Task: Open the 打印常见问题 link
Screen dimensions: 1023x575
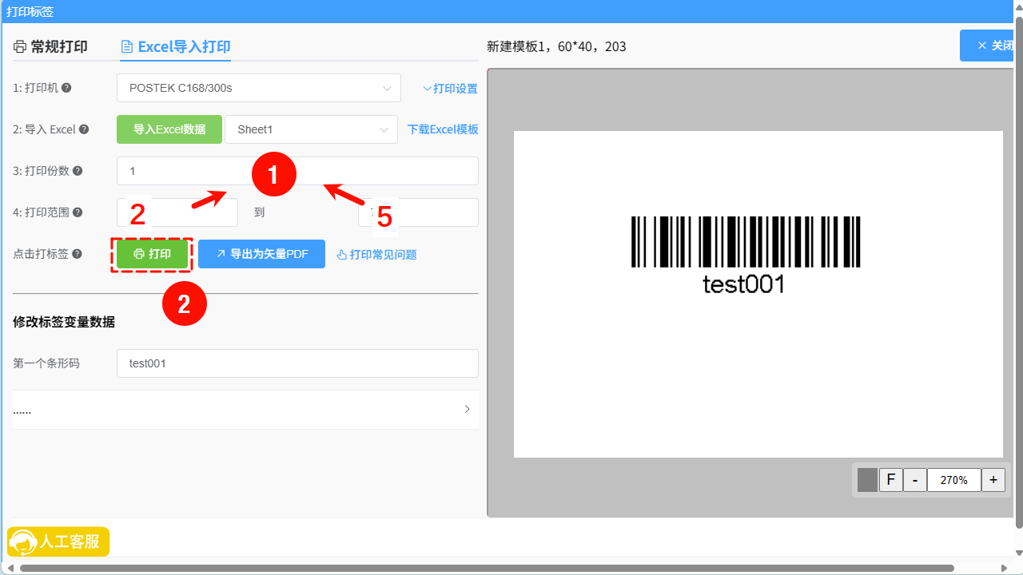Action: 376,255
